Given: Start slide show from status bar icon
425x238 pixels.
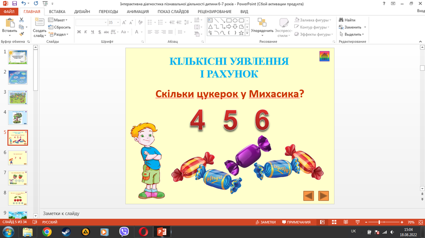Looking at the screenshot, I should pyautogui.click(x=358, y=222).
